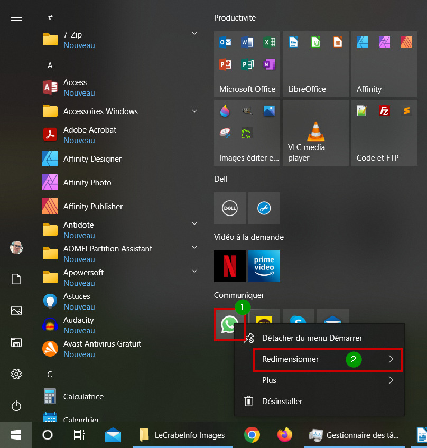Open Pictures from the sidebar icon
The height and width of the screenshot is (448, 427).
click(x=16, y=311)
